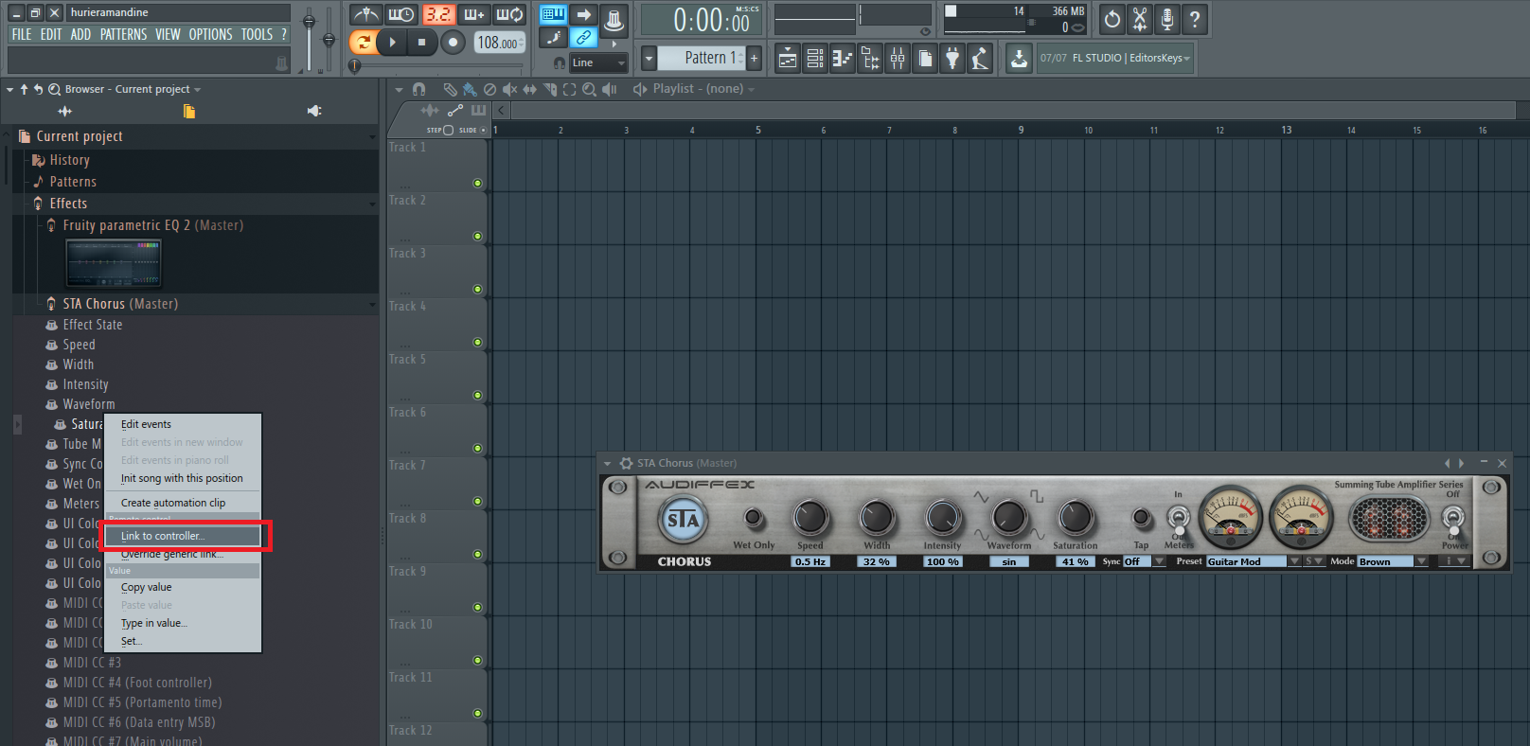This screenshot has width=1530, height=746.
Task: Open the mixer window from toolbar
Action: click(x=897, y=59)
